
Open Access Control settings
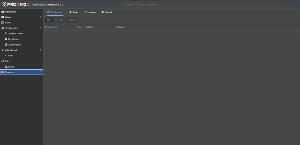22,34
